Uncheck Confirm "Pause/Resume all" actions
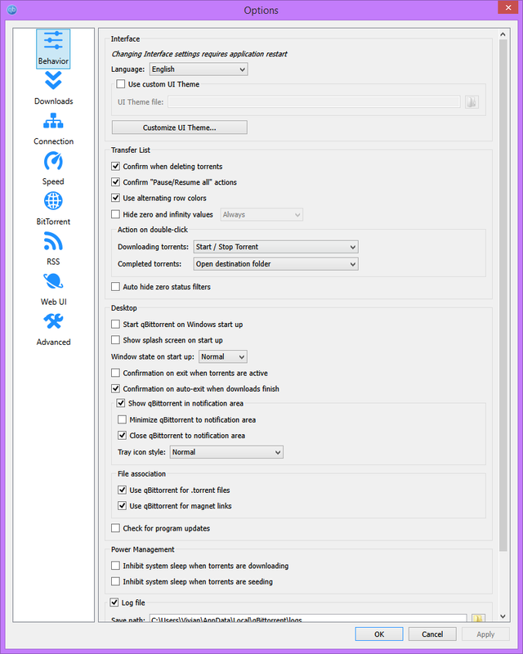The image size is (523, 654). coord(115,182)
